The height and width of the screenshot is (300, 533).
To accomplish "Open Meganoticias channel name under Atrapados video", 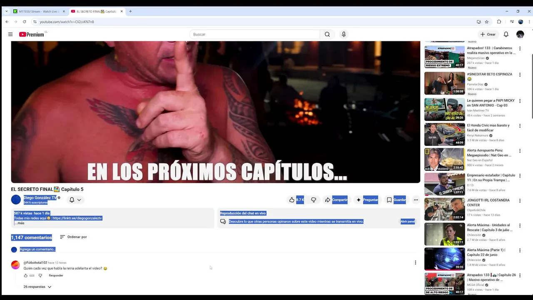I will point(476,58).
